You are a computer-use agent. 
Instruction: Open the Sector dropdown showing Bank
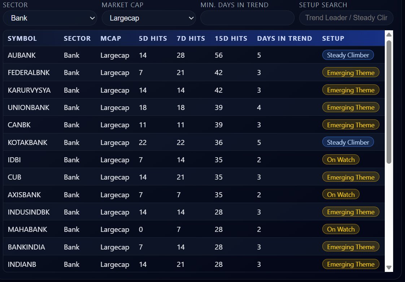(50, 18)
